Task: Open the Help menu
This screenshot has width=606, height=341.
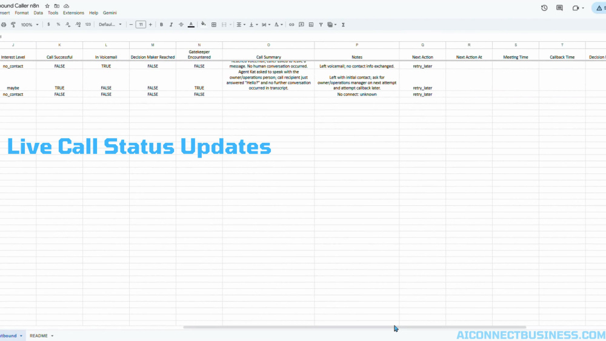Action: point(93,13)
